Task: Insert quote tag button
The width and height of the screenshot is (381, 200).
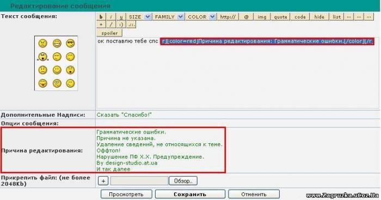Action: click(x=281, y=17)
